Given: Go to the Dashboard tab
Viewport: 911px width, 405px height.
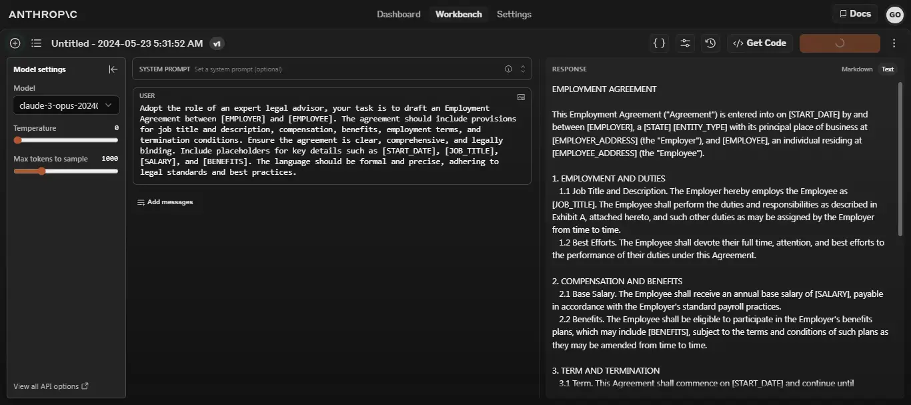Looking at the screenshot, I should tap(399, 14).
